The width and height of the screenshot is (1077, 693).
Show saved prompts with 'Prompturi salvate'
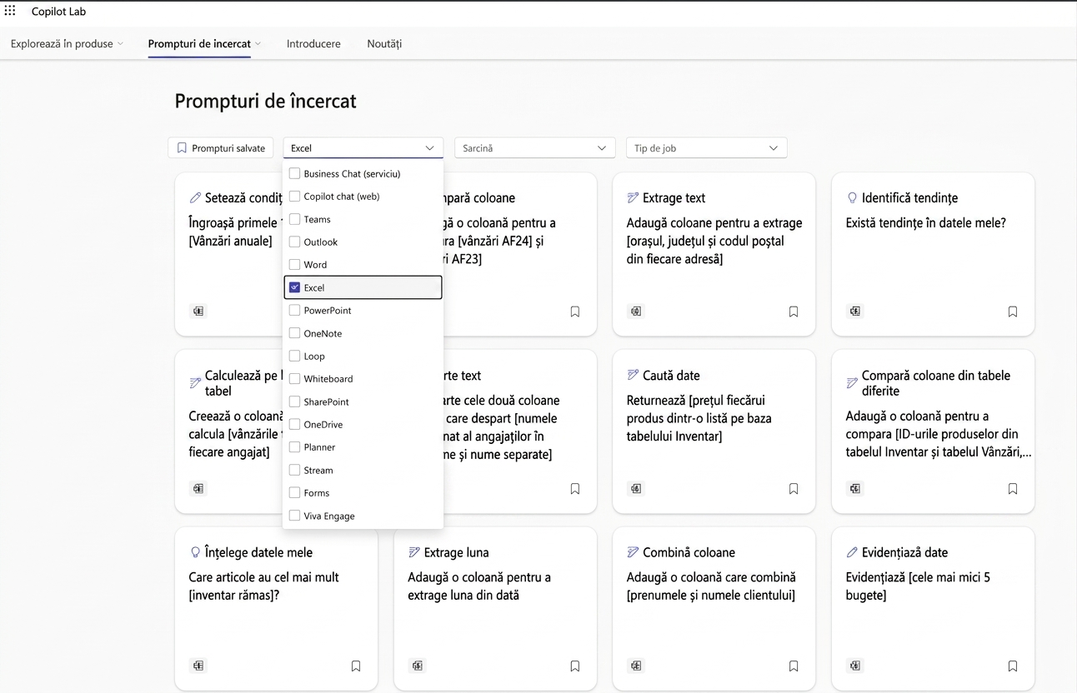tap(221, 148)
